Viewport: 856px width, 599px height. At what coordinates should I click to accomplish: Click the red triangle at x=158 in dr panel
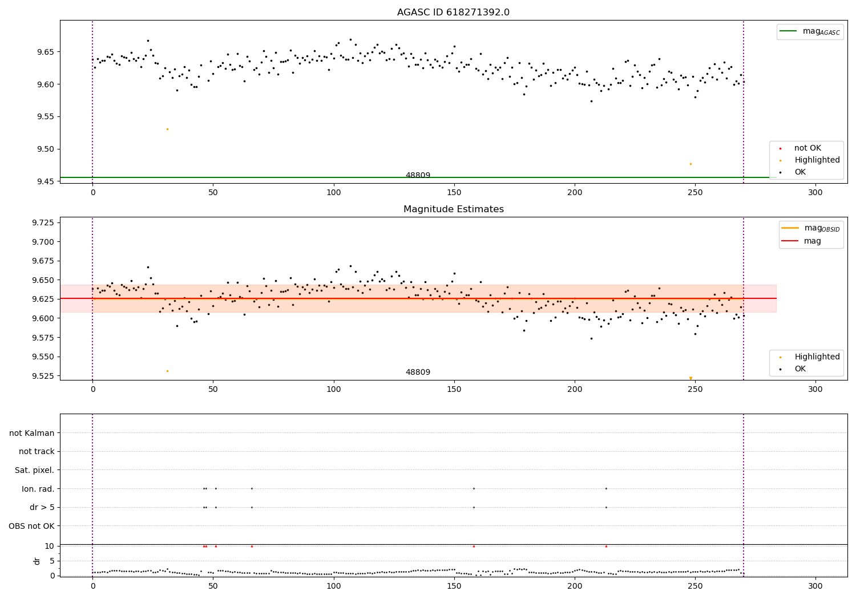click(x=474, y=546)
